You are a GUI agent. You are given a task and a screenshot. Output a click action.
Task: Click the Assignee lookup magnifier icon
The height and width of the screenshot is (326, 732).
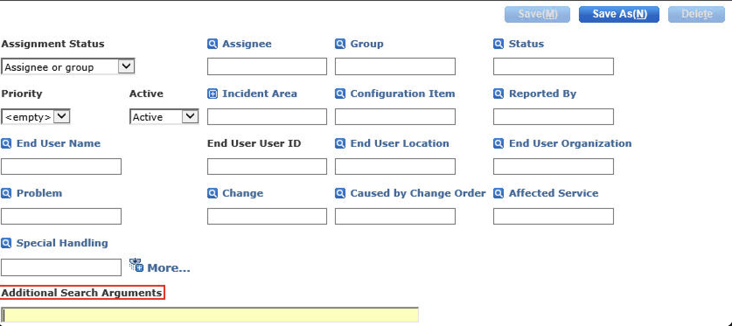(212, 44)
